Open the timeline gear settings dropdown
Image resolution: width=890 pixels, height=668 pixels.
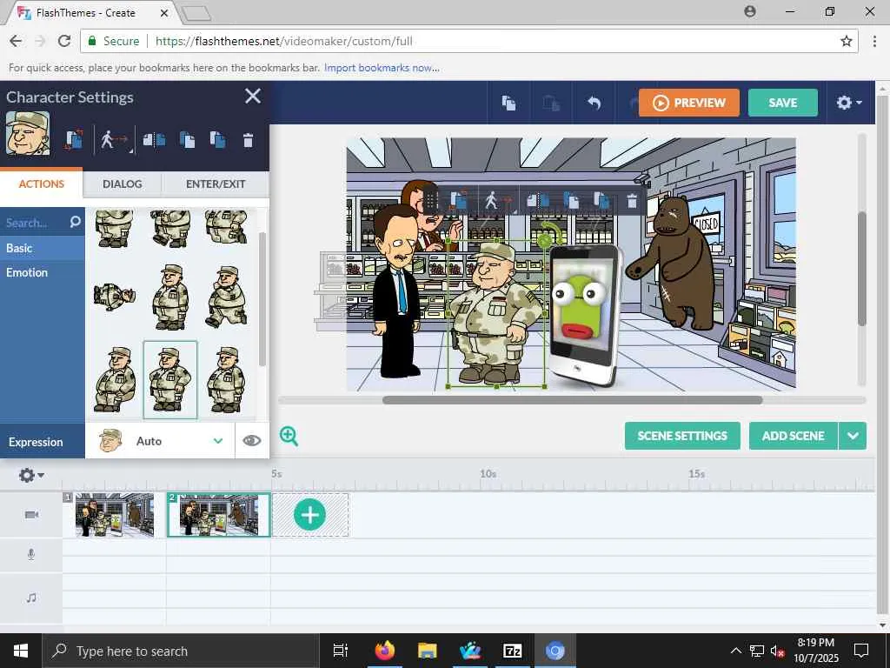point(31,475)
